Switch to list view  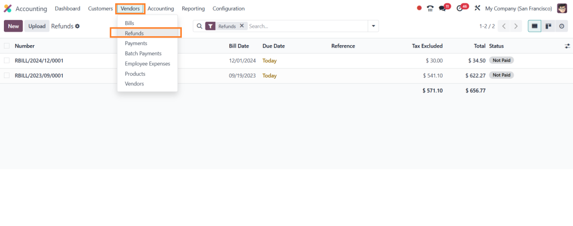534,26
